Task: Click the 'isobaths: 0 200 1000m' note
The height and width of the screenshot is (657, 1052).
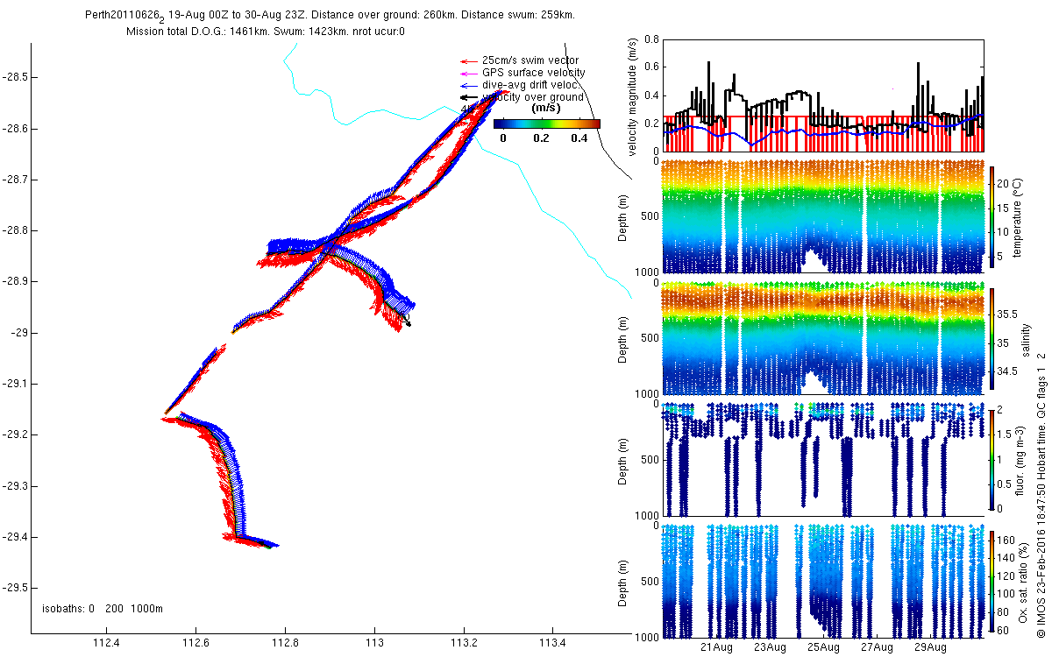Action: point(102,609)
